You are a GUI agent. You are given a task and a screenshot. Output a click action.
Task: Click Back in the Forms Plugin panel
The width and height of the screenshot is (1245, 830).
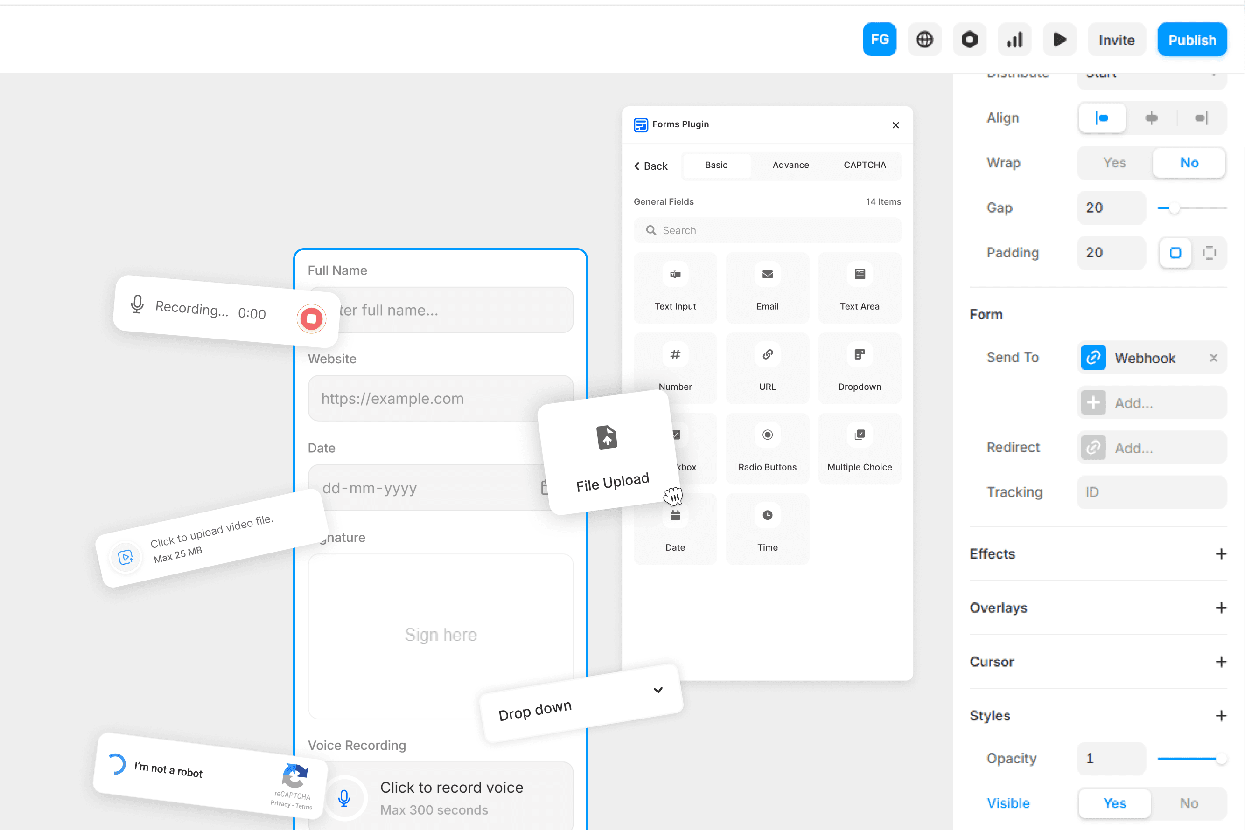pos(650,166)
